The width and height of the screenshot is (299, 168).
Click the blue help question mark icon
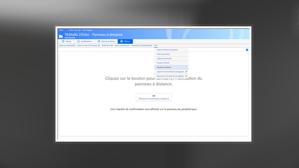tap(247, 50)
